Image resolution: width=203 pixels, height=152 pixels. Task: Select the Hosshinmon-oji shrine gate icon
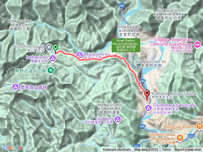coord(49,47)
